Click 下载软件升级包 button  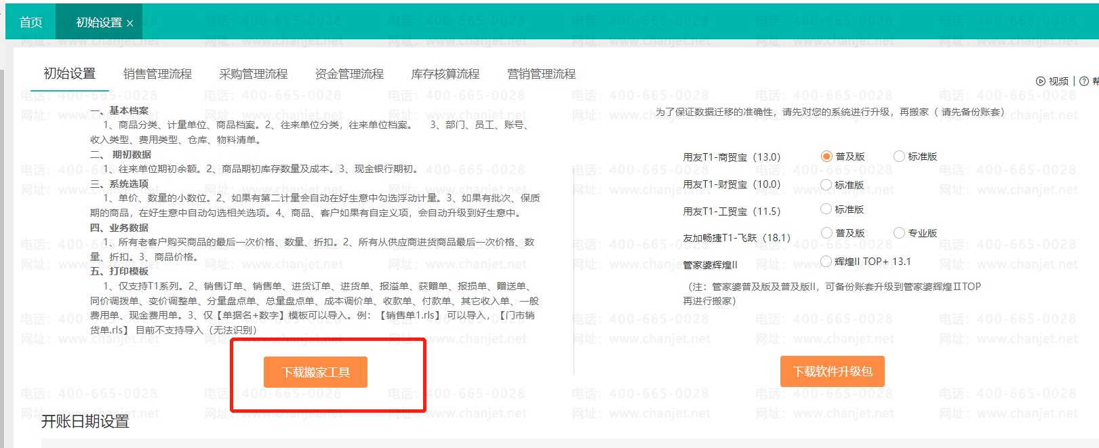click(833, 371)
